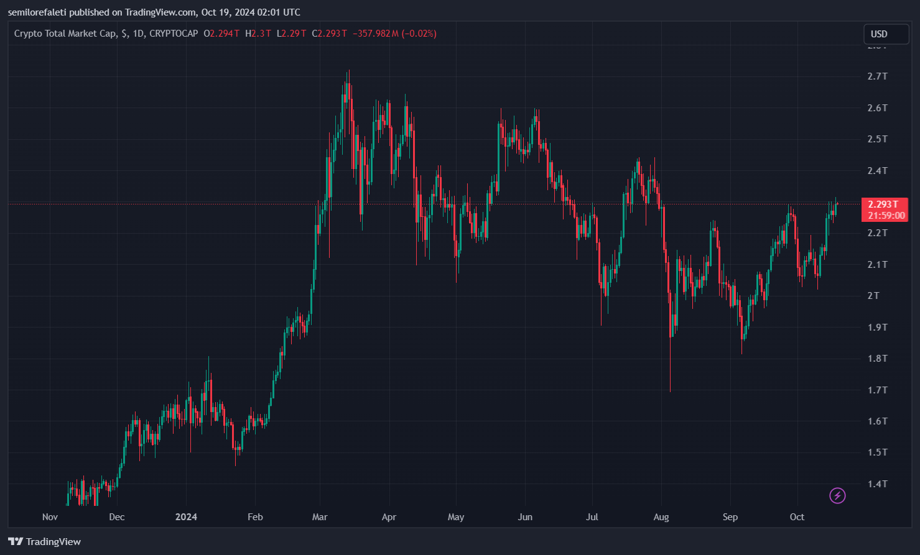Click the Oct label on time axis
Image resolution: width=920 pixels, height=555 pixels.
coord(797,516)
